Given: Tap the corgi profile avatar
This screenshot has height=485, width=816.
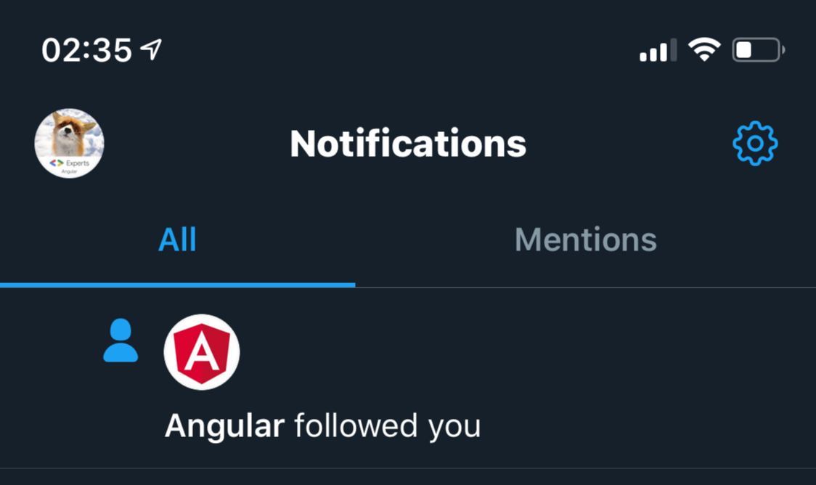Looking at the screenshot, I should pos(69,143).
